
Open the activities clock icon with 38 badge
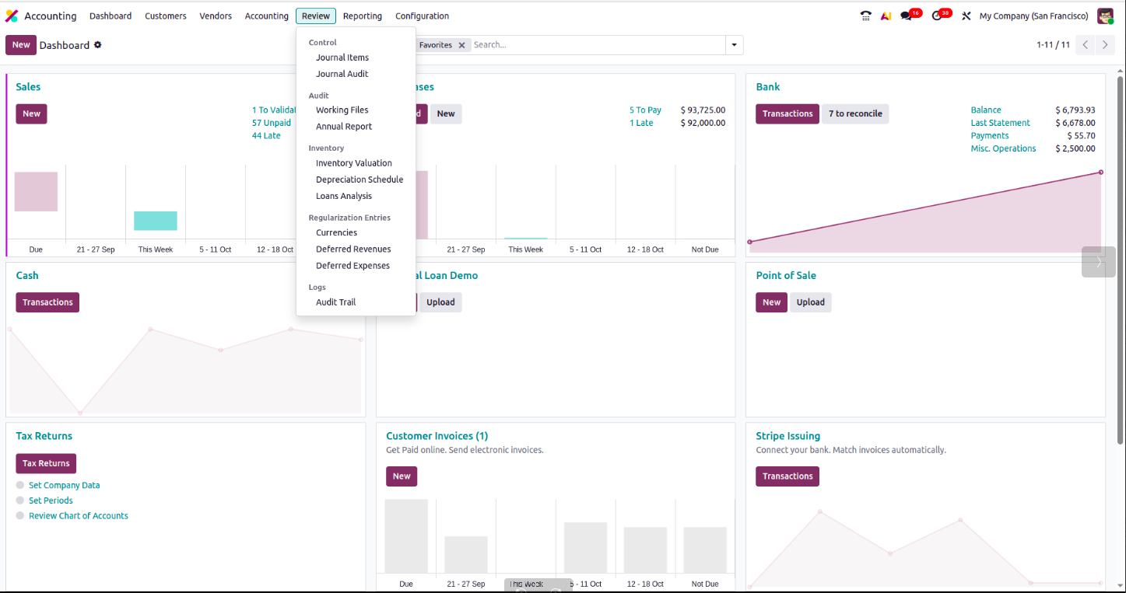938,16
